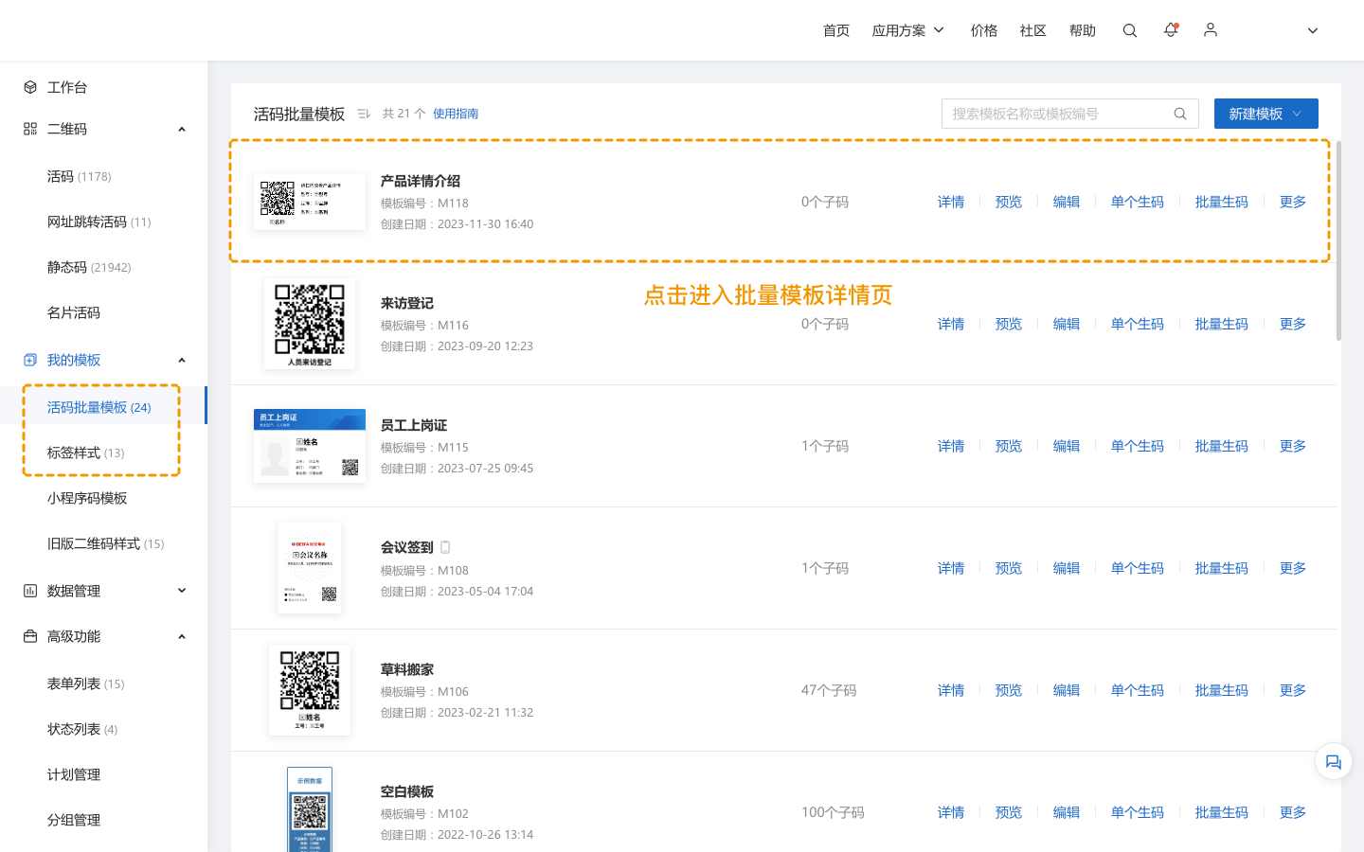Viewport: 1364px width, 852px height.
Task: Click the search icon in template search box
Action: (1179, 113)
